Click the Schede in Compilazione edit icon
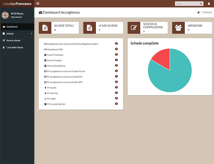Viewport: 214px width, 164px height. point(134,28)
